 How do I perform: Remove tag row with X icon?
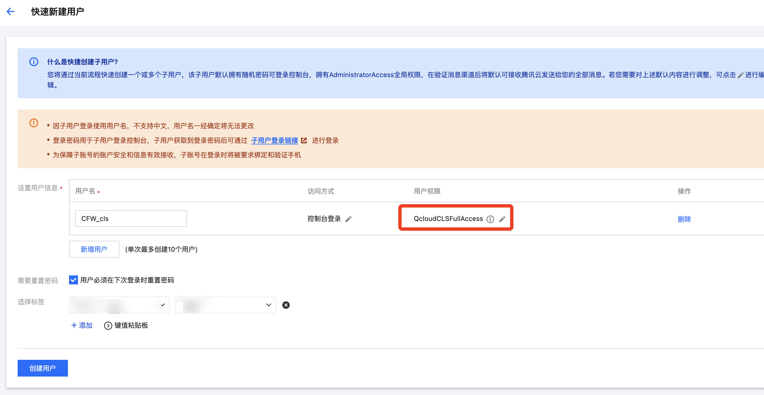pos(286,305)
